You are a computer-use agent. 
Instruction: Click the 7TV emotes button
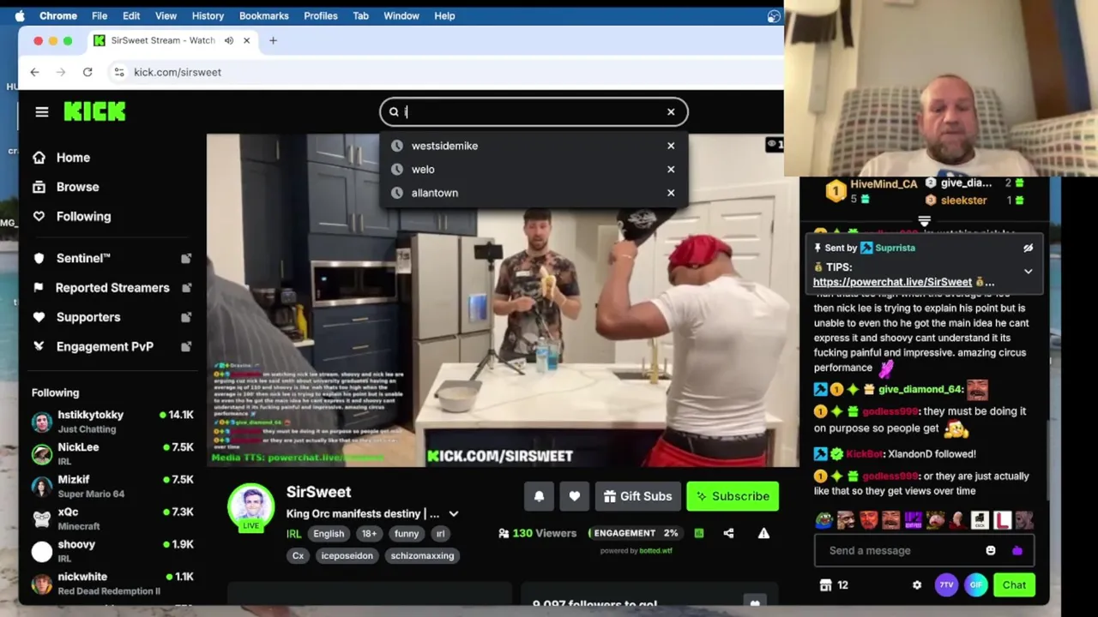[946, 585]
